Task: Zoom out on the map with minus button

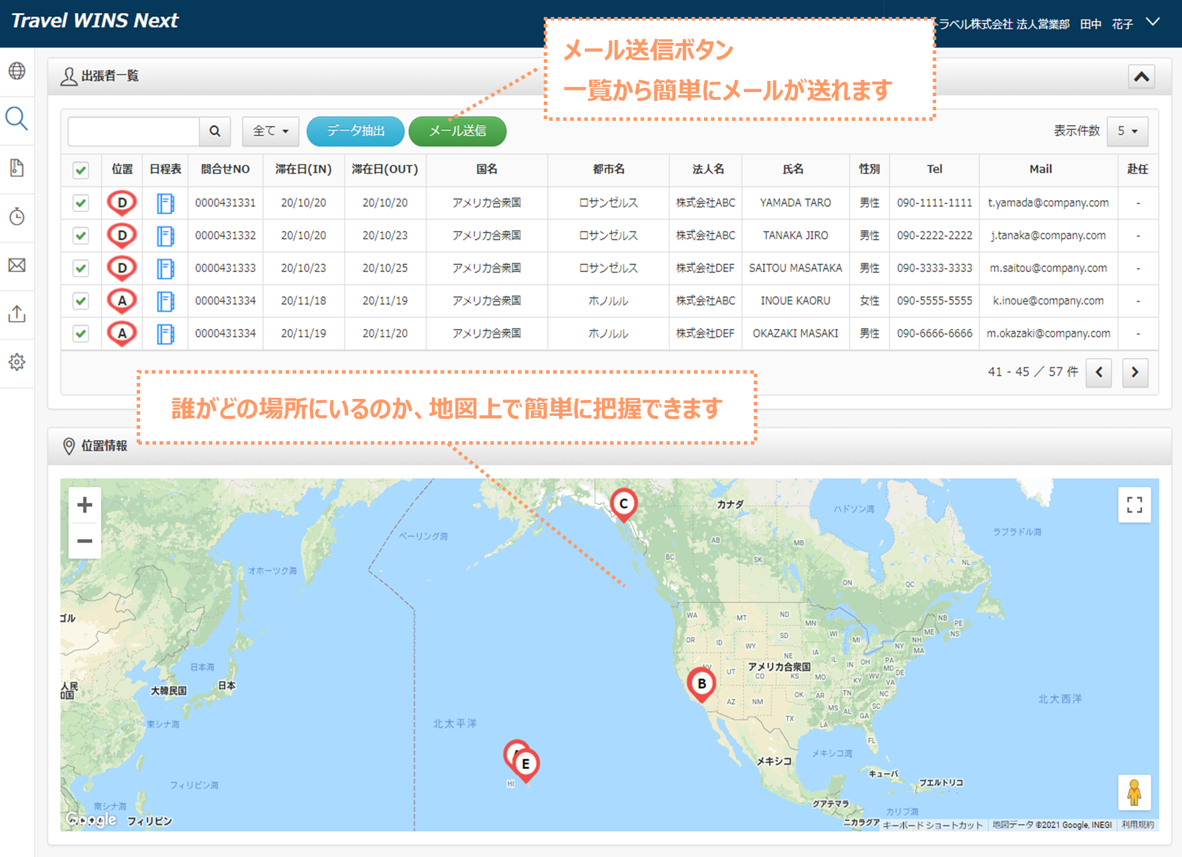Action: coord(85,541)
